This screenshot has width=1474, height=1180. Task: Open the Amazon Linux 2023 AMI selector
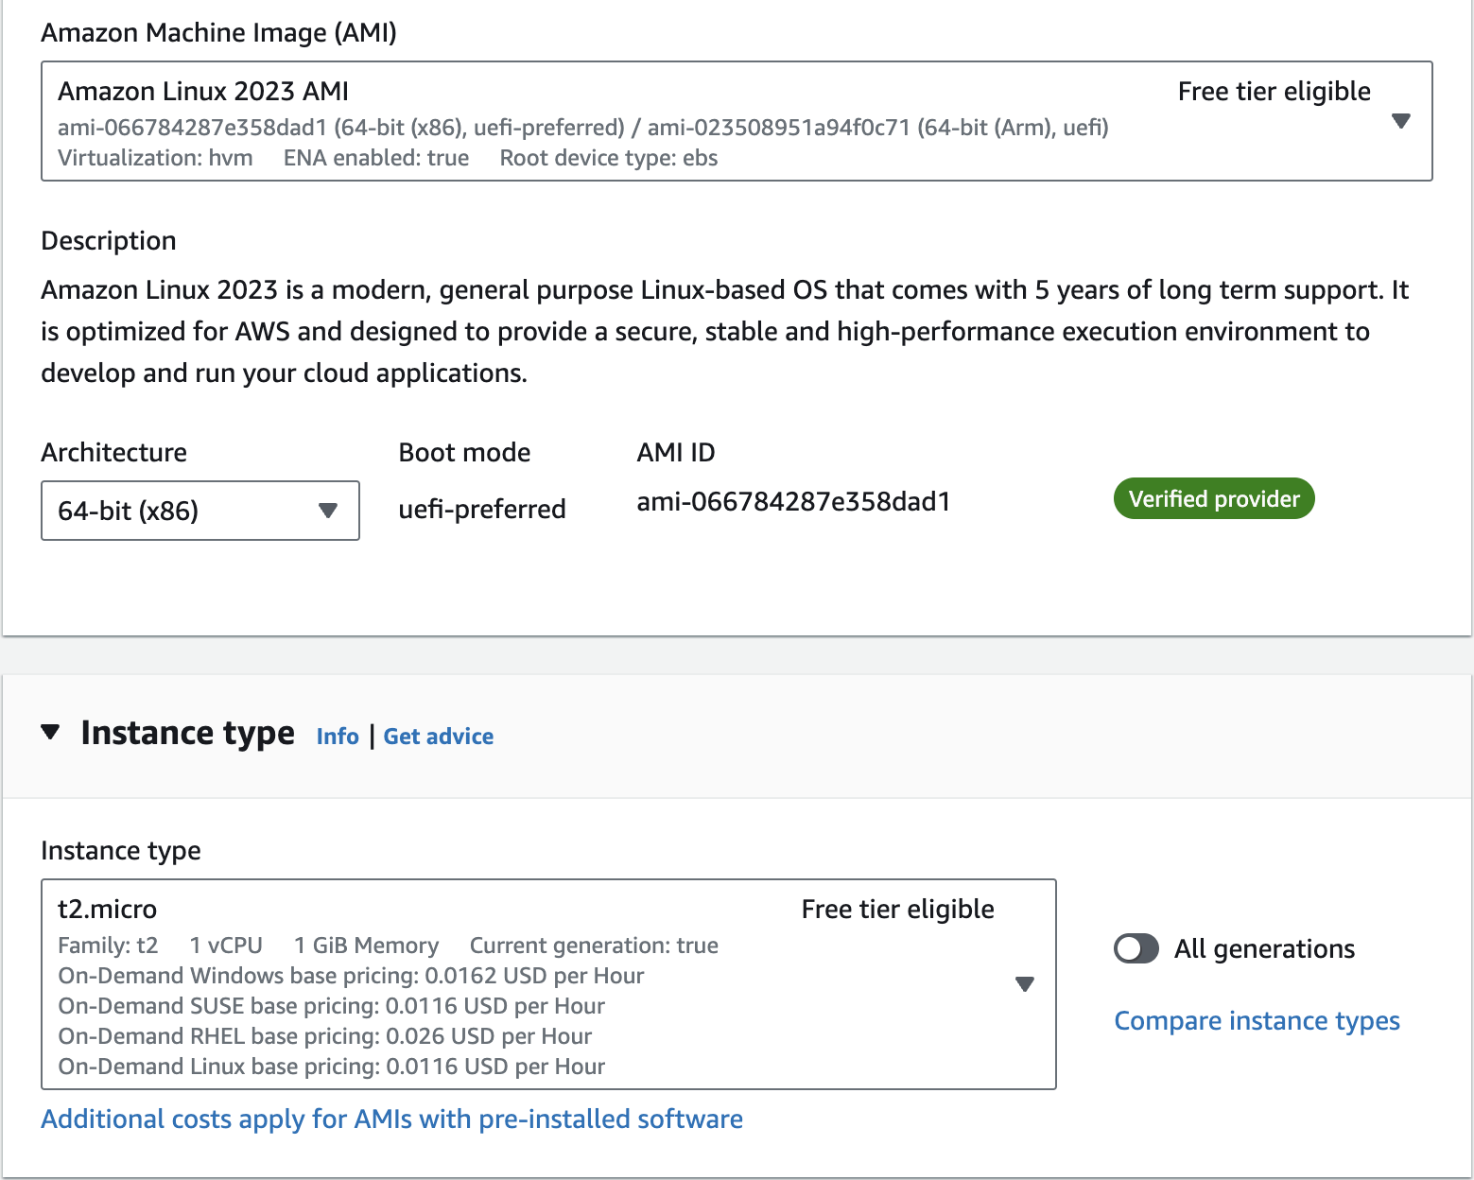pos(662,121)
